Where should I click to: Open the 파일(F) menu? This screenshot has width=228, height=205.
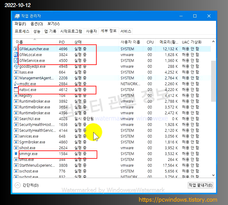coord(20,24)
